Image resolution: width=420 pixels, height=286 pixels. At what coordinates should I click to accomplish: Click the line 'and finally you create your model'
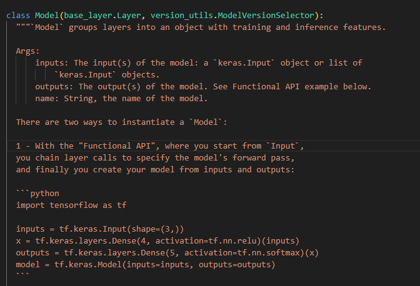[x=155, y=170]
